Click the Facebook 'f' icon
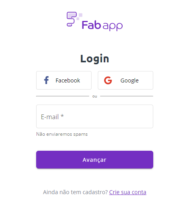 [46, 80]
